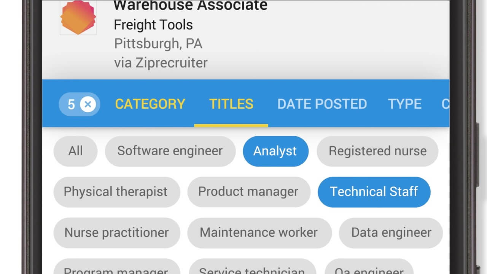Switch to the Titles tab

(x=231, y=104)
